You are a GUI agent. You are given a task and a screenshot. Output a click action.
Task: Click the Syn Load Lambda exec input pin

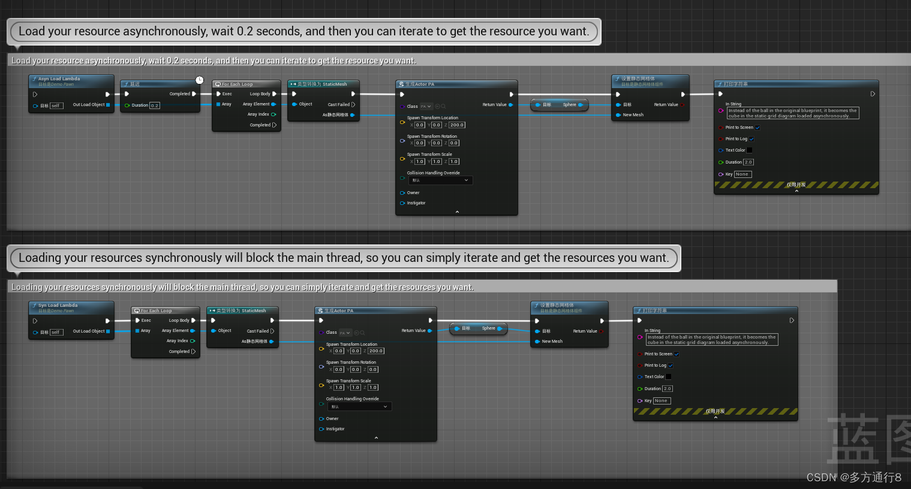pos(35,321)
